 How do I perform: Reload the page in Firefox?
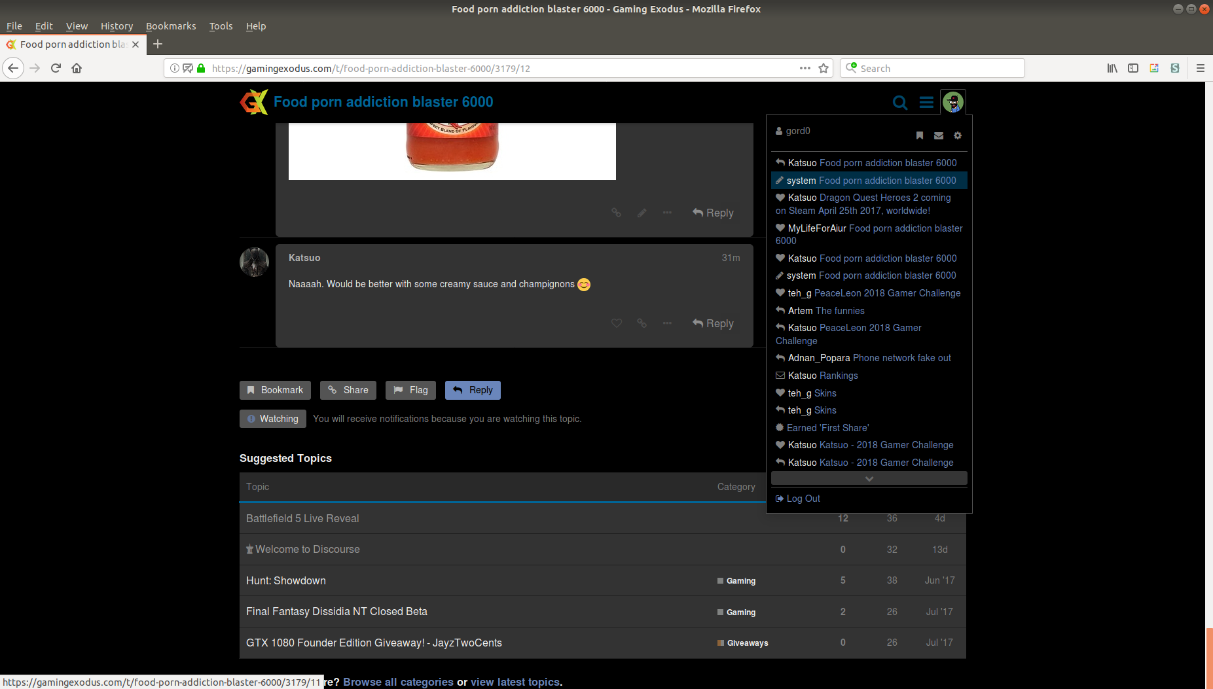[x=56, y=68]
